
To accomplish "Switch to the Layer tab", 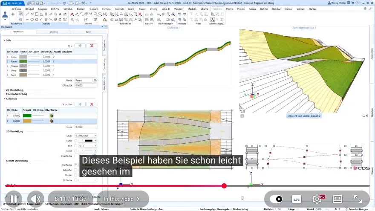I will [89, 32].
